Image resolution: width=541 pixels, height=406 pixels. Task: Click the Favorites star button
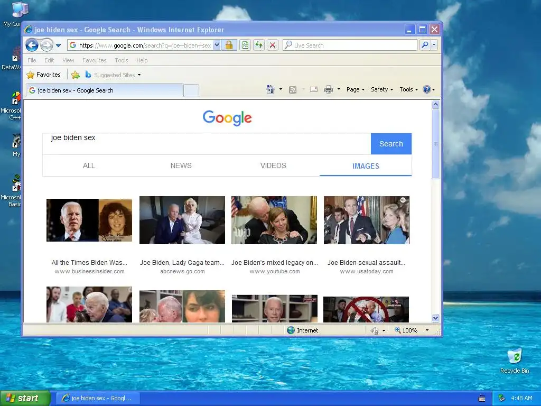(44, 75)
